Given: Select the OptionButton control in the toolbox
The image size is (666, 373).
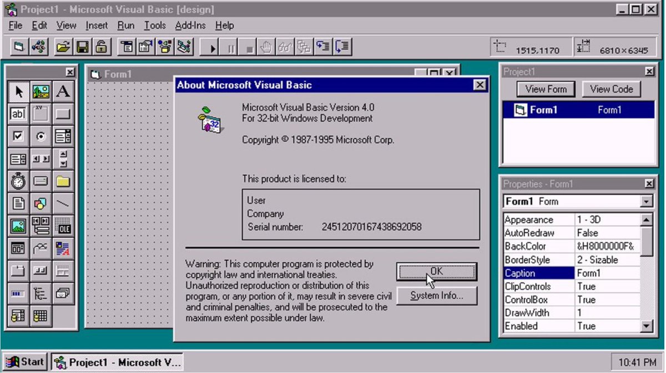Looking at the screenshot, I should point(40,136).
